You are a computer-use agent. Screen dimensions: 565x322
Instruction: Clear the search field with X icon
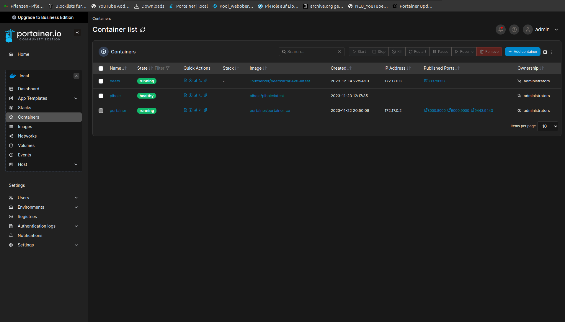pyautogui.click(x=339, y=52)
